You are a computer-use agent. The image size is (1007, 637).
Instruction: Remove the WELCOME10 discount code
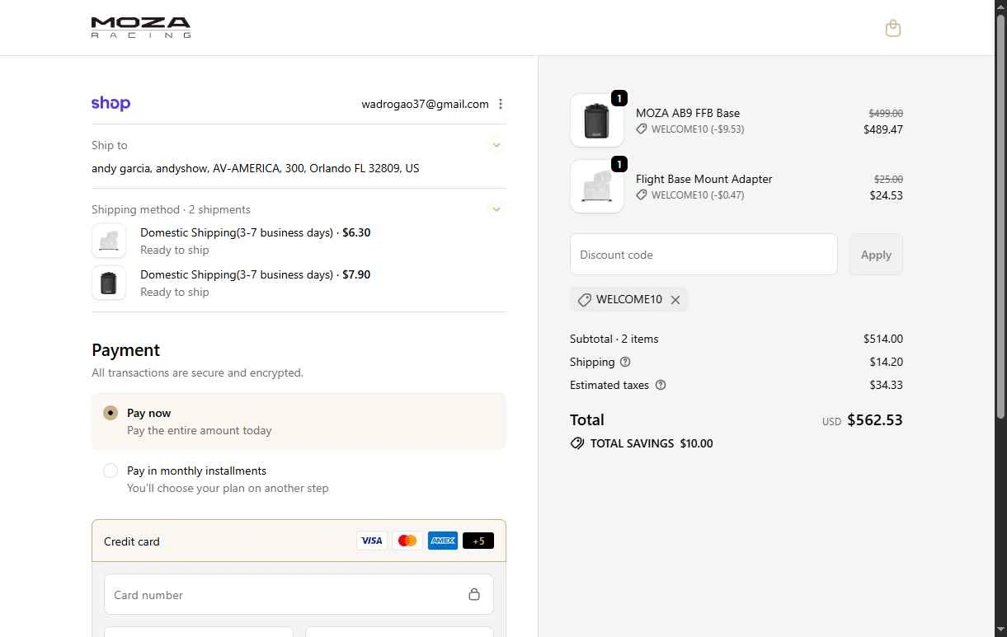[x=675, y=300]
